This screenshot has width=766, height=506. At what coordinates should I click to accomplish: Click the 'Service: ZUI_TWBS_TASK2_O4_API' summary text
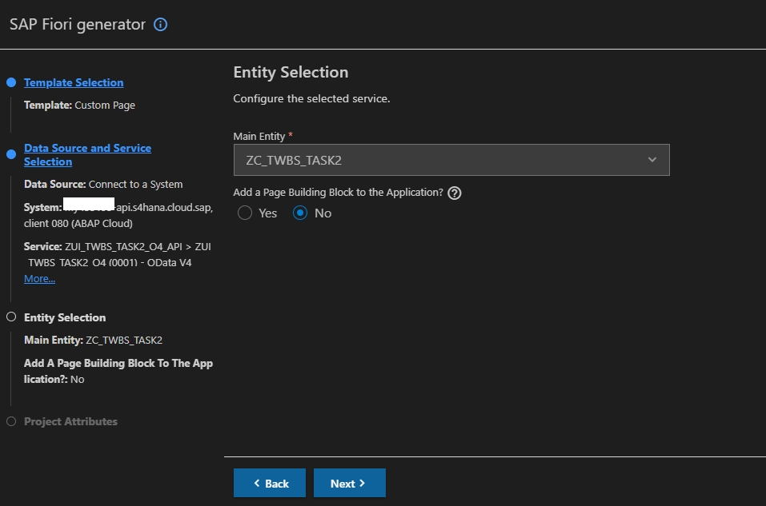(x=117, y=255)
